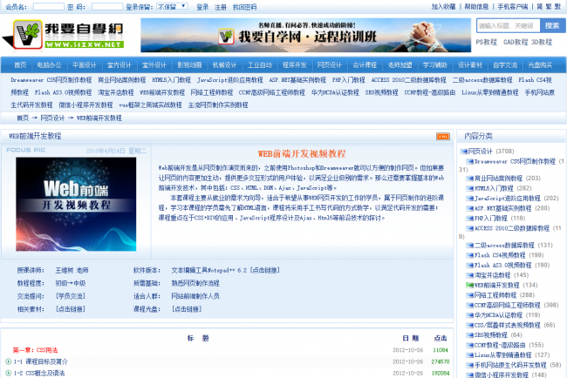The height and width of the screenshot is (378, 567).
Task: Open 会计课程 navigation item
Action: pos(365,65)
